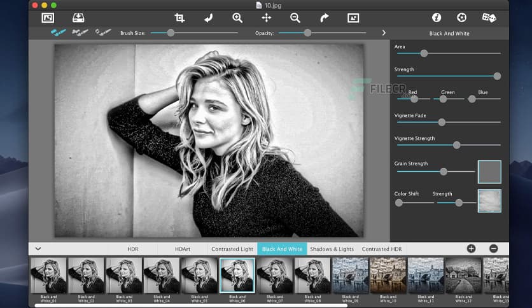532x308 pixels.
Task: Collapse the presets strip with chevron
Action: pyautogui.click(x=38, y=249)
